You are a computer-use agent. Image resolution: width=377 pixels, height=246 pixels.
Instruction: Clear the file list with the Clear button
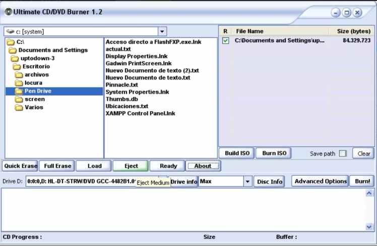click(x=363, y=153)
